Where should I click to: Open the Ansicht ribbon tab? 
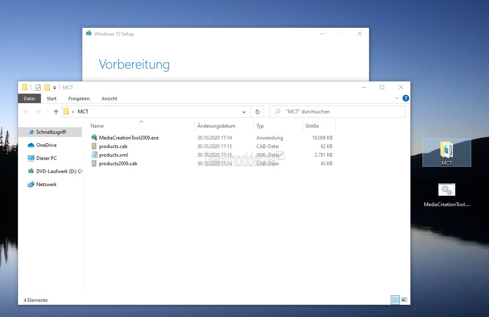pos(109,99)
